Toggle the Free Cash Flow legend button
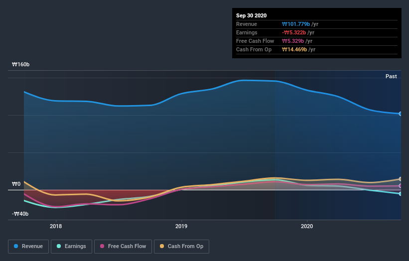The height and width of the screenshot is (261, 409). [123, 247]
